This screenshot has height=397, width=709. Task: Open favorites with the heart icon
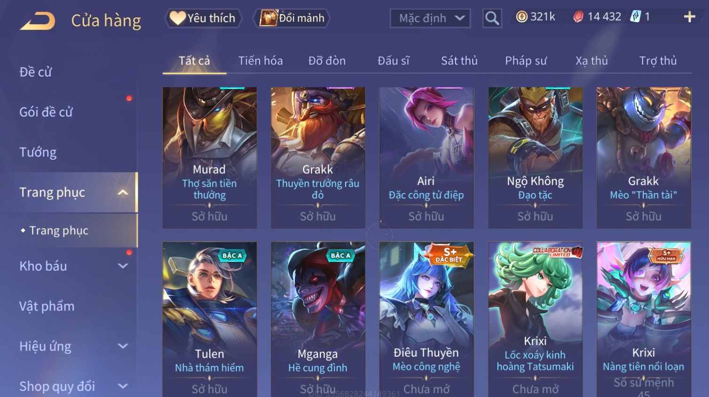177,18
